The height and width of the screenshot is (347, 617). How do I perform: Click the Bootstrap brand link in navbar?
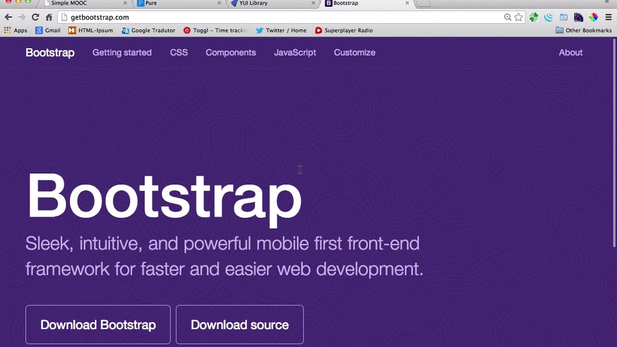50,53
